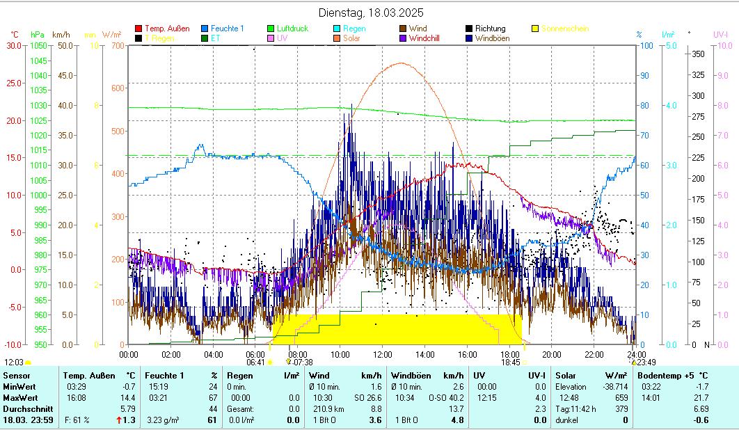Click the red temperature trend arrow
Screen dimensions: 739x430
pos(120,420)
